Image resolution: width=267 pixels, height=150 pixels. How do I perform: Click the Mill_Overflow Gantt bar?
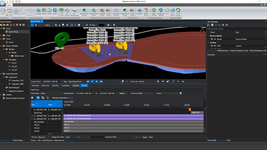(133, 121)
